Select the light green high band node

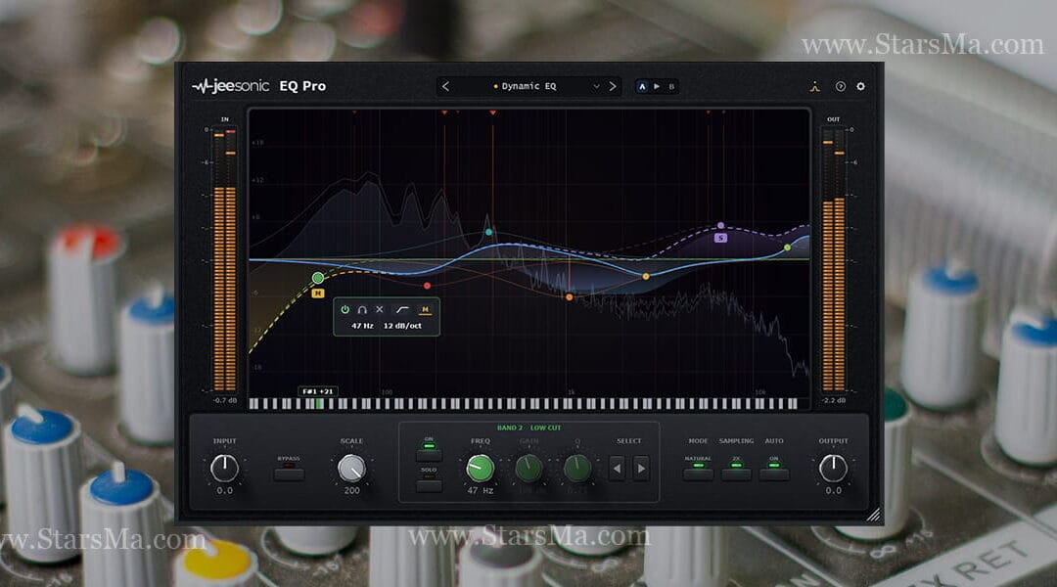787,248
